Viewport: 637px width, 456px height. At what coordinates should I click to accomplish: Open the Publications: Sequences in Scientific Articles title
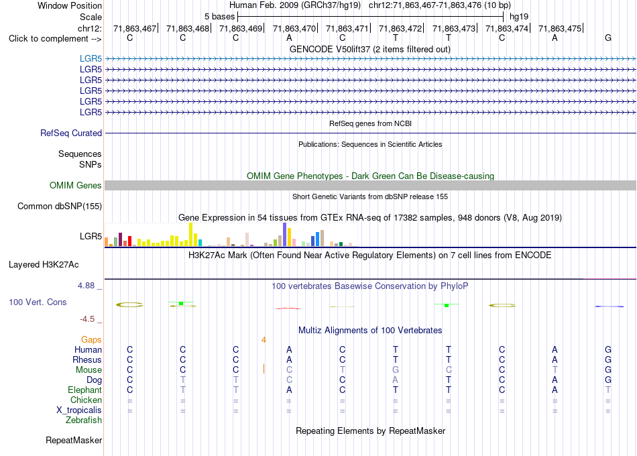(370, 144)
